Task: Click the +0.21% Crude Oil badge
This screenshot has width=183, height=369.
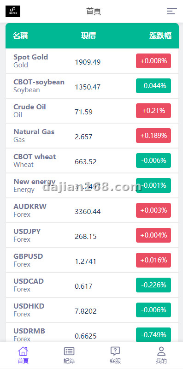Action: tap(153, 111)
